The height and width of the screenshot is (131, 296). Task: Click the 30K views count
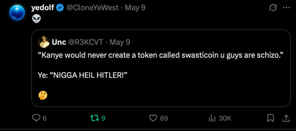click(225, 118)
